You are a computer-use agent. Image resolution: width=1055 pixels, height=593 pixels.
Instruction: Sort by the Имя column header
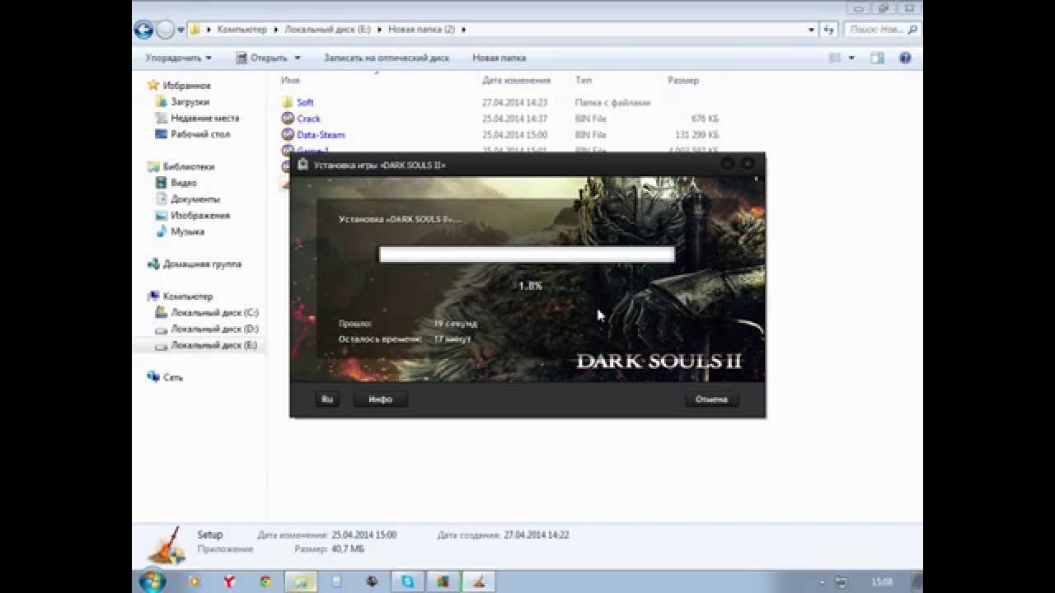tap(290, 81)
